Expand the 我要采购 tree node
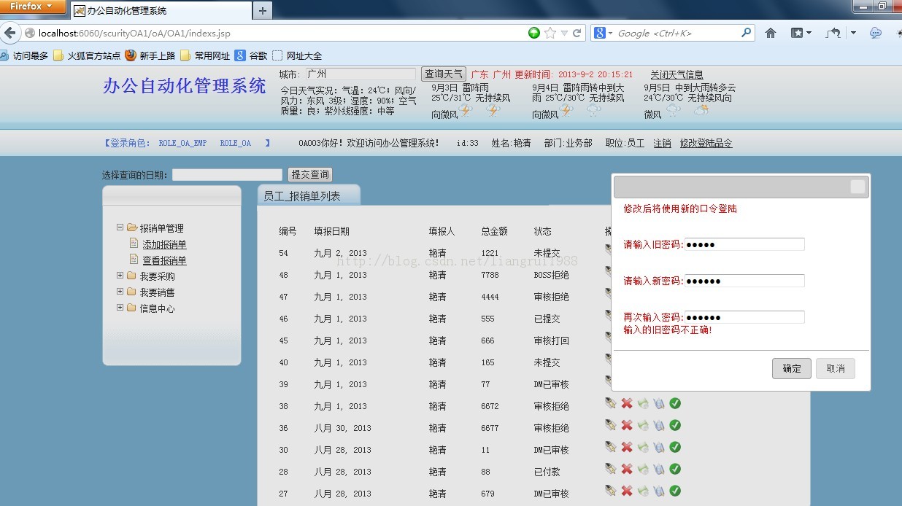The height and width of the screenshot is (506, 902). [120, 276]
